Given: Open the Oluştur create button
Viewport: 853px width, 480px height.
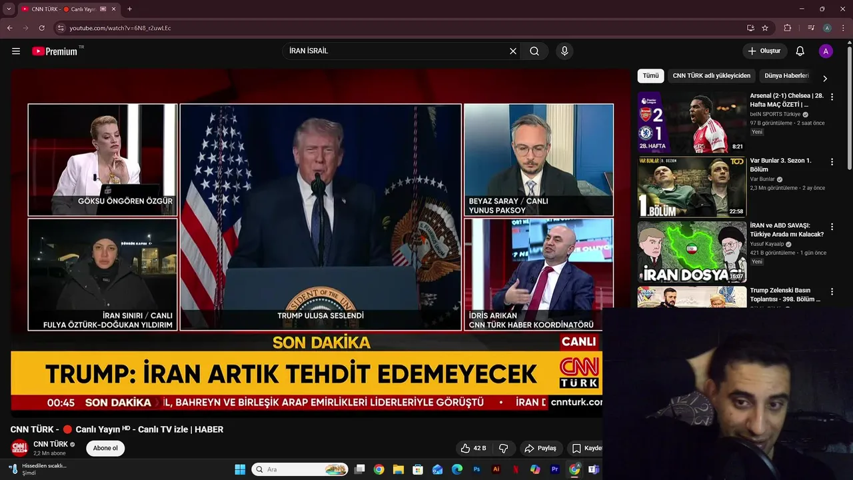Looking at the screenshot, I should pyautogui.click(x=765, y=51).
